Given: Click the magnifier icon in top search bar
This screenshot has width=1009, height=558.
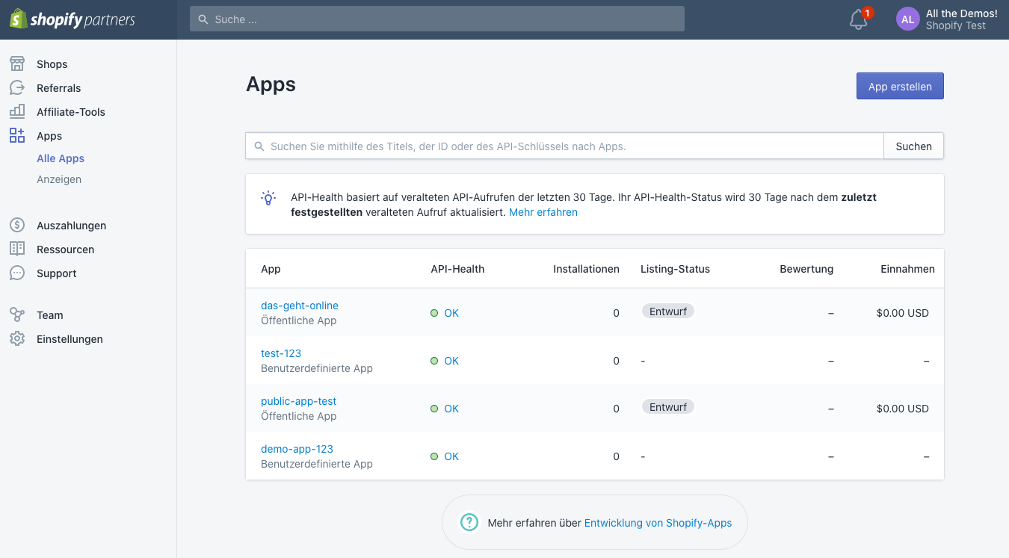Looking at the screenshot, I should point(203,19).
